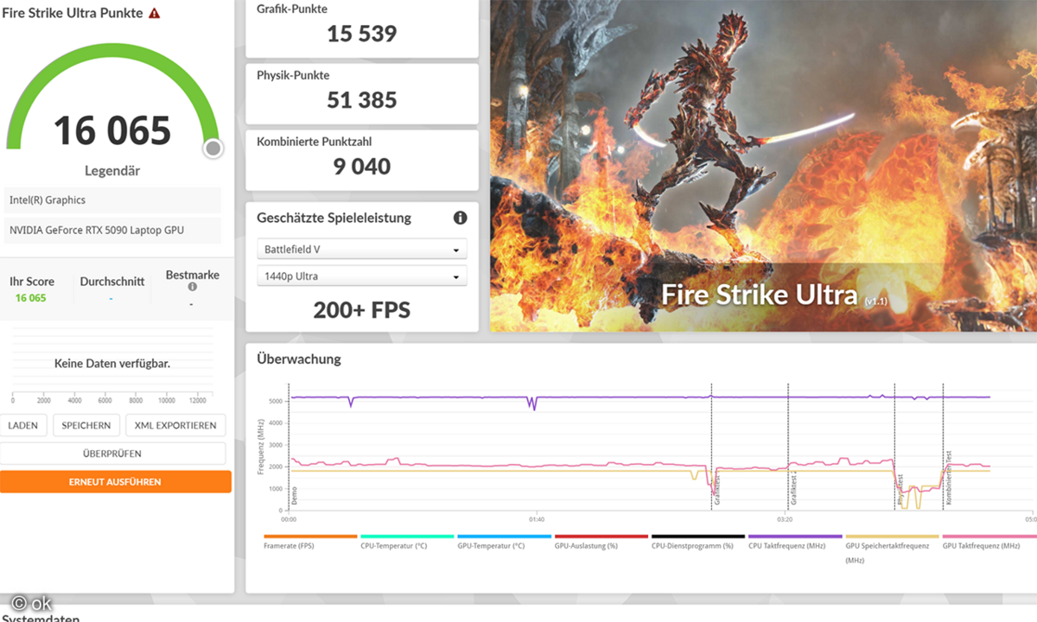
Task: Click the 01:40 time label on the chart
Action: (x=537, y=519)
